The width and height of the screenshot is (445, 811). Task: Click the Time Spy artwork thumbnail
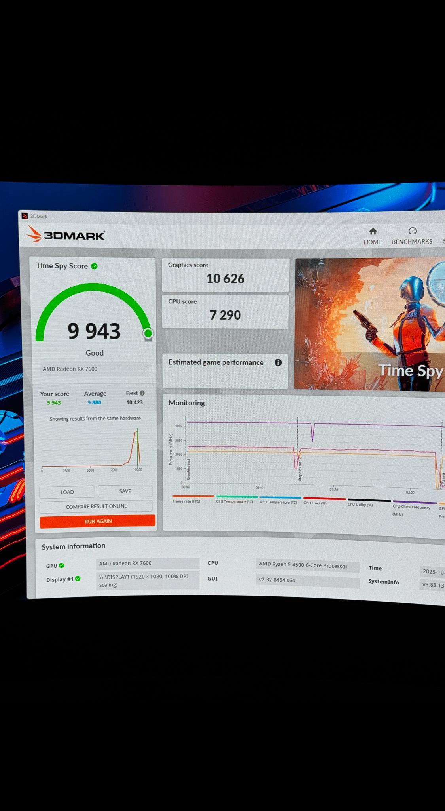[x=370, y=325]
